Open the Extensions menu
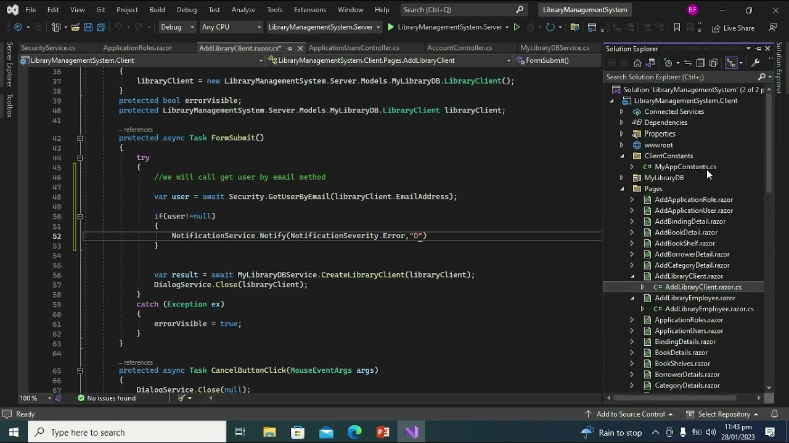This screenshot has height=443, width=789. point(310,10)
